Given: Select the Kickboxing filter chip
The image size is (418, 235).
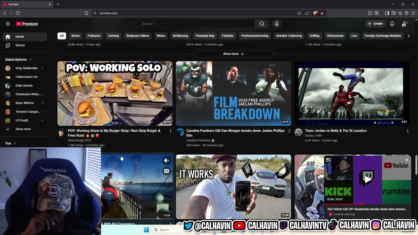Looking at the screenshot, I should pos(180,36).
